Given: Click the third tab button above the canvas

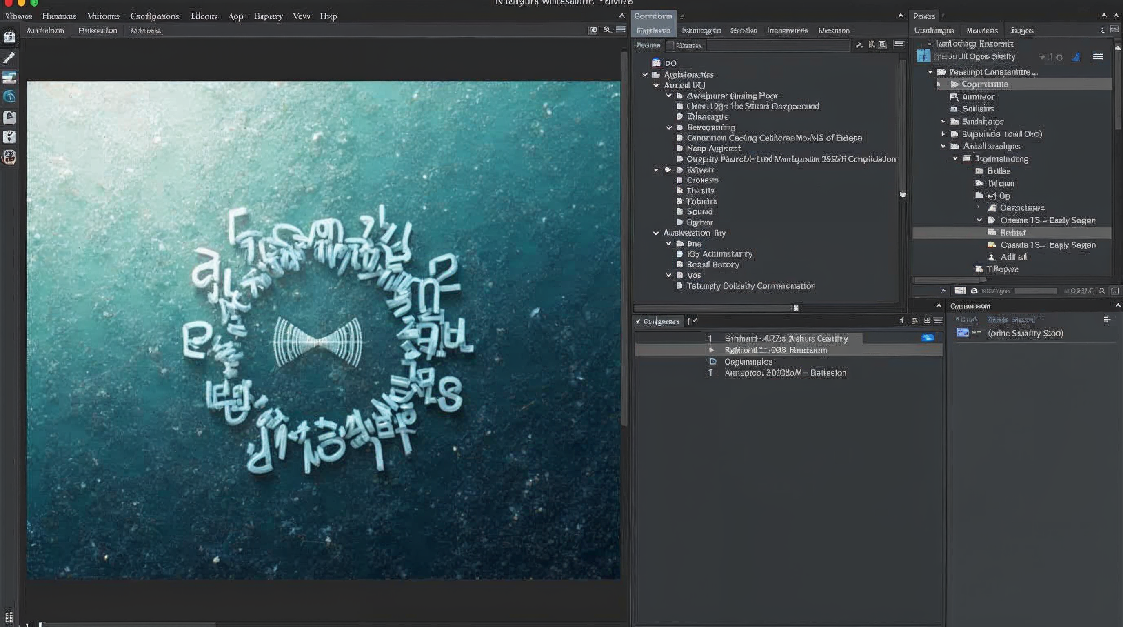Looking at the screenshot, I should coord(146,31).
